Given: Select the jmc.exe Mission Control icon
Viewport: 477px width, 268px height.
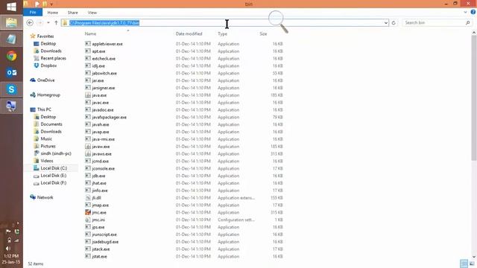Looking at the screenshot, I should pos(88,212).
